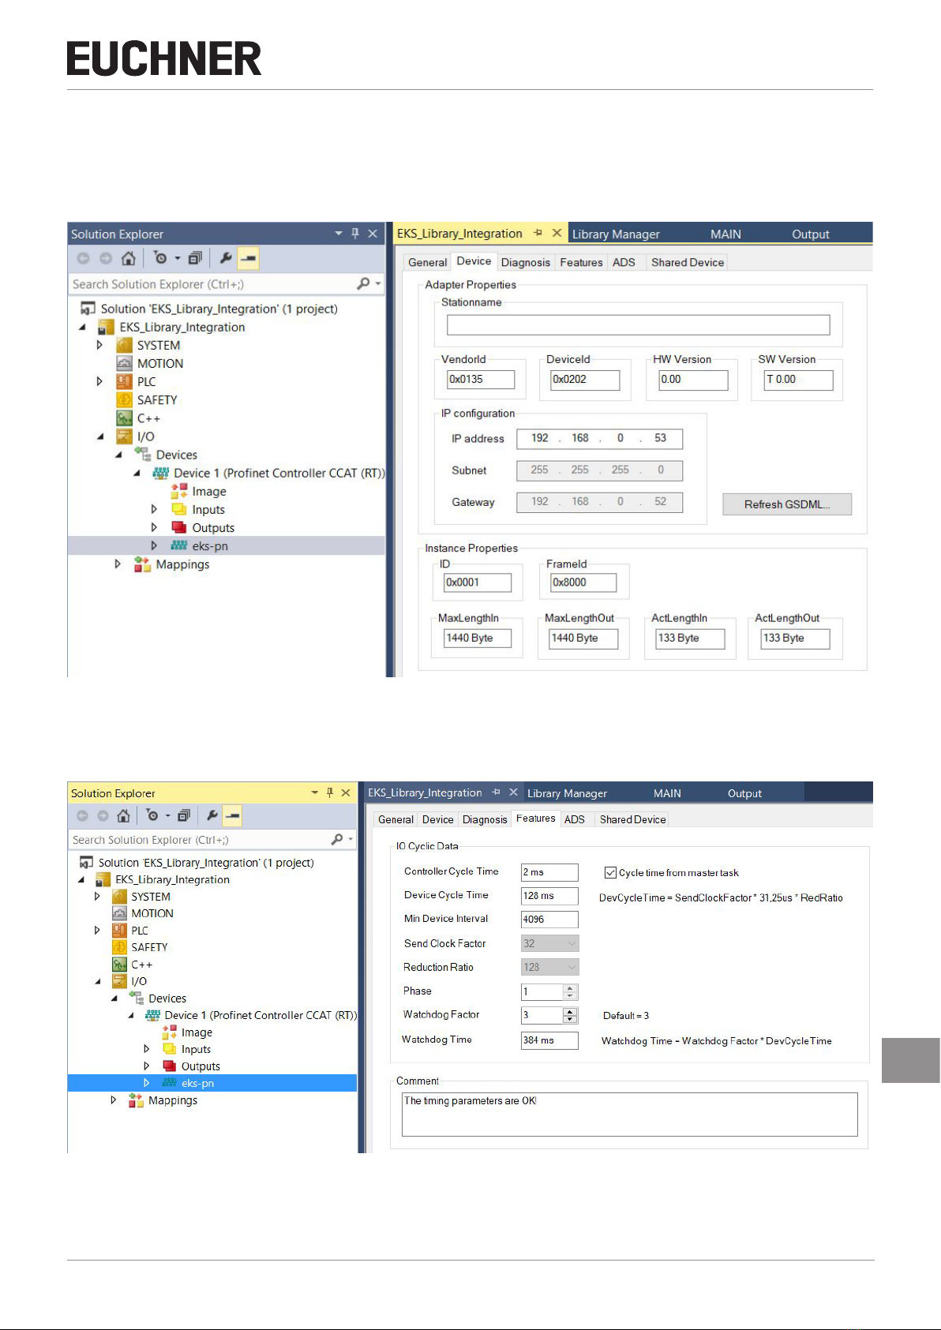Click the Refresh GSDML... button
The width and height of the screenshot is (941, 1330).
coord(787,504)
